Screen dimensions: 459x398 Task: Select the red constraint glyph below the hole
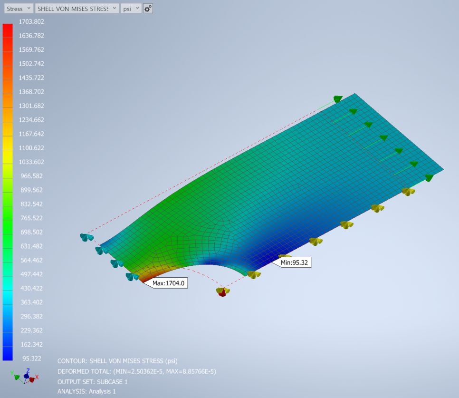pyautogui.click(x=222, y=292)
